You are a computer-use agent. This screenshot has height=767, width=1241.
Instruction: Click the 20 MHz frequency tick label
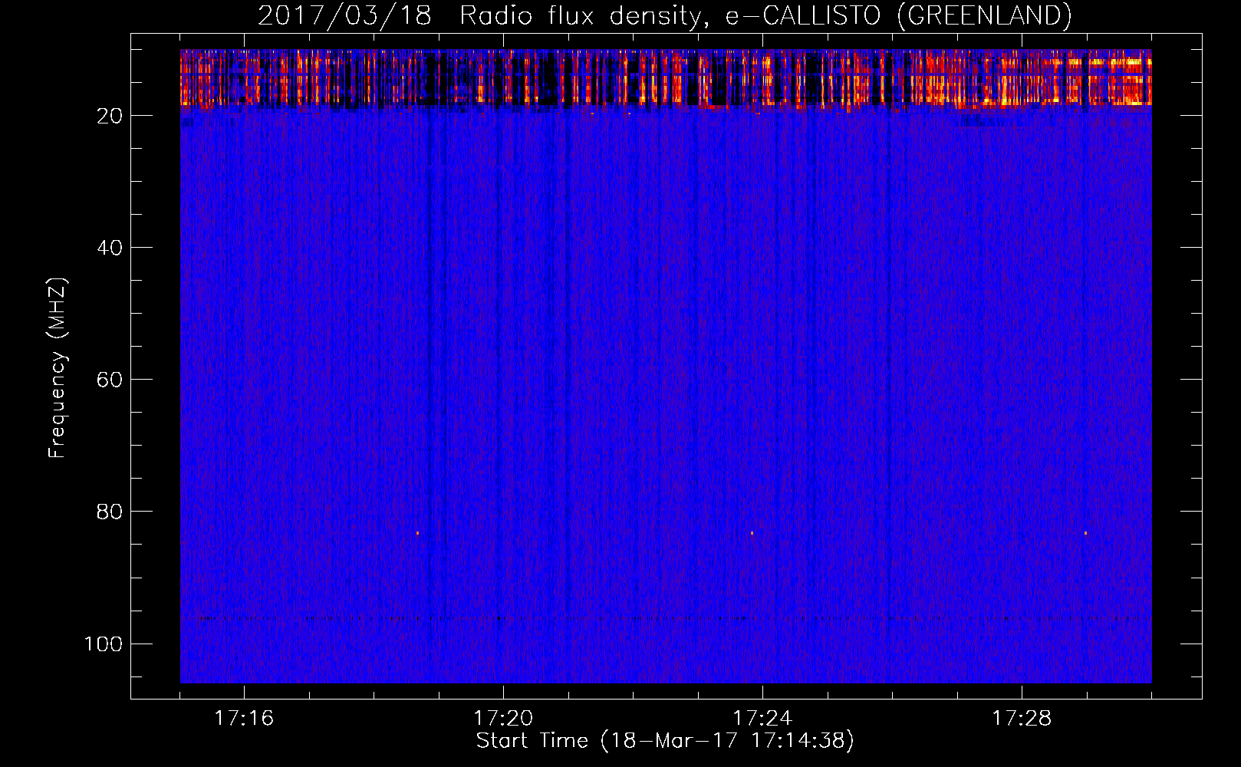tap(110, 116)
